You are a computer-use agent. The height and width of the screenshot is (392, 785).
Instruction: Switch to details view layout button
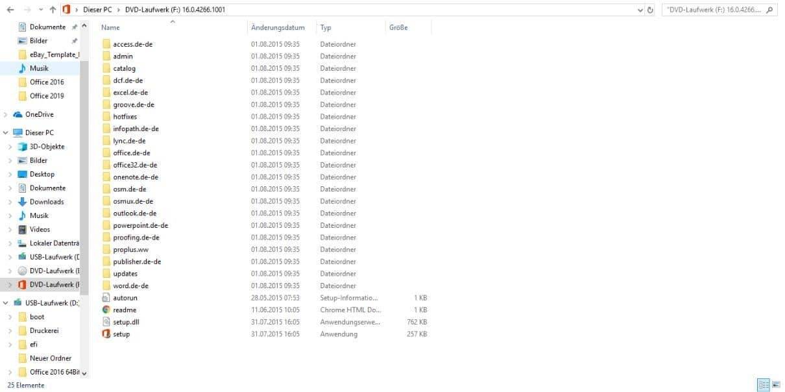pos(764,385)
